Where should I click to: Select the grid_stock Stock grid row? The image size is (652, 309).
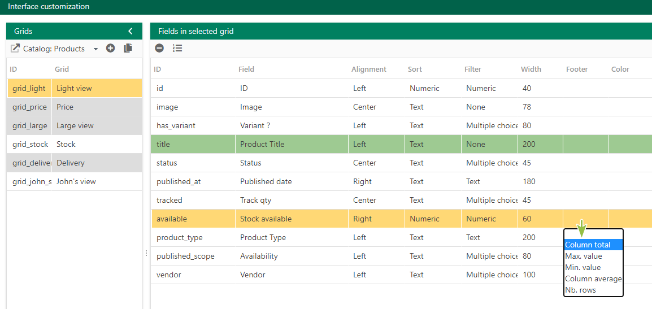coord(75,144)
